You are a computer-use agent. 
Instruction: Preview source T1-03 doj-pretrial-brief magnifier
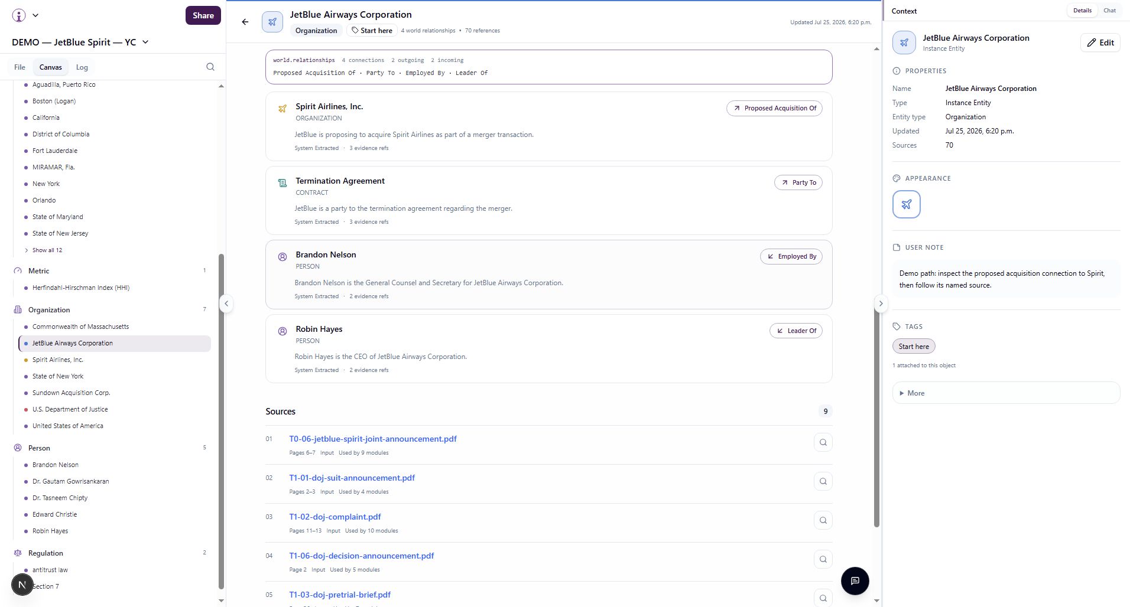click(823, 598)
